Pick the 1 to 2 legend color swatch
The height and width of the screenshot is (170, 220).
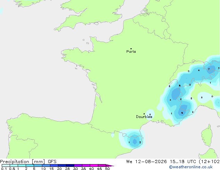point(22,165)
